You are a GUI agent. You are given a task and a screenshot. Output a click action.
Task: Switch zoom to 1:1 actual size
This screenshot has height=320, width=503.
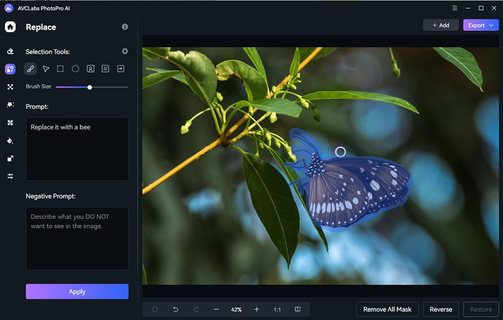[x=277, y=309]
